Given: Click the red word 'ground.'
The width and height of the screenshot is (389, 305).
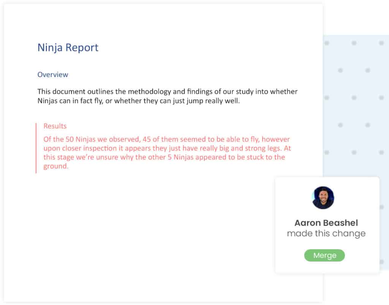Looking at the screenshot, I should pyautogui.click(x=56, y=166).
